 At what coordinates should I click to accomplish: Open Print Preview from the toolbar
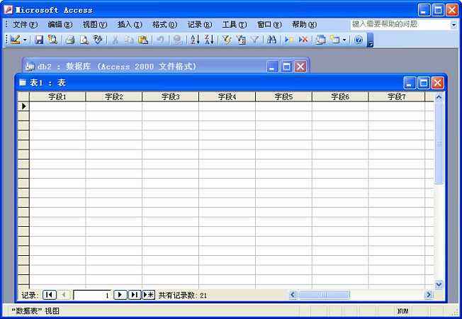[84, 40]
